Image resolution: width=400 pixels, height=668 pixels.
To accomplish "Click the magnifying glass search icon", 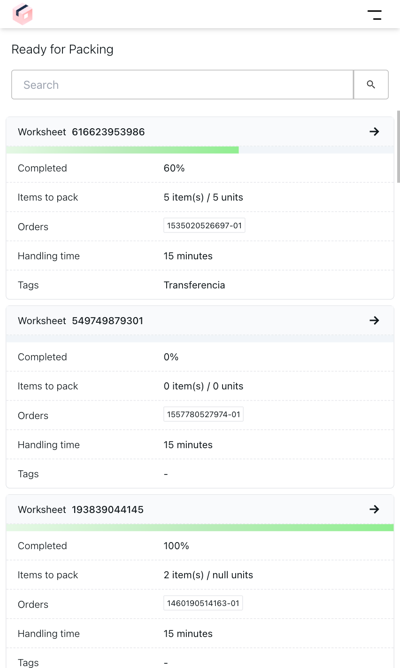I will click(371, 85).
